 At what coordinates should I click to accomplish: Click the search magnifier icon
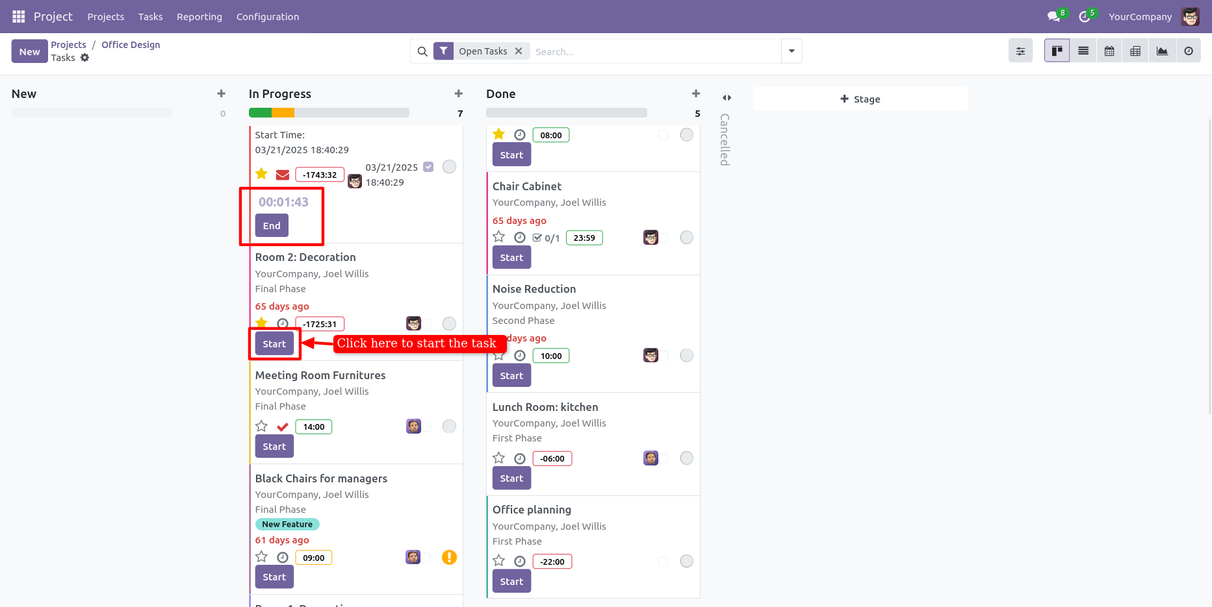[x=422, y=51]
